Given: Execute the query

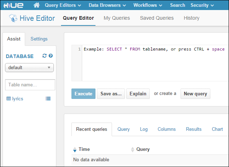Looking at the screenshot, I should point(83,94).
